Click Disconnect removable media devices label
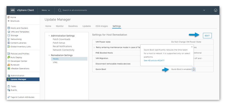 (x=113, y=64)
